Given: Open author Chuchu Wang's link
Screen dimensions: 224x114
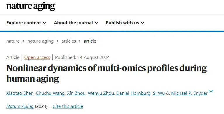Looking at the screenshot, I should [50, 93].
